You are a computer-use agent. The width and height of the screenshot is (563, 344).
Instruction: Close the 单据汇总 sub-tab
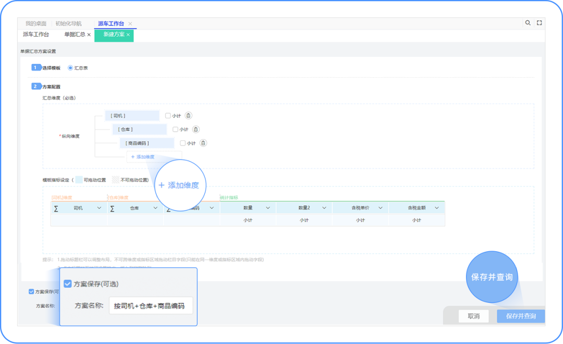[89, 35]
